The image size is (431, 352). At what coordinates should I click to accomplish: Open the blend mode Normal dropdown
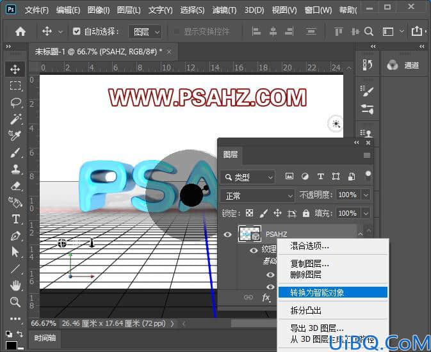[x=257, y=196]
